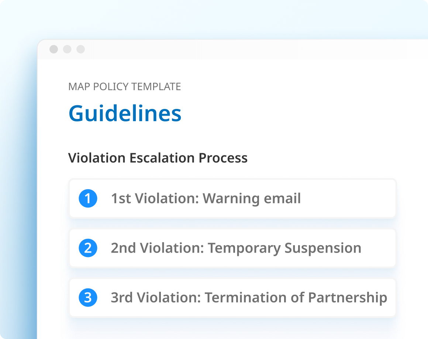The image size is (428, 339).
Task: Click the "1st Violation:" label text
Action: [x=155, y=198]
